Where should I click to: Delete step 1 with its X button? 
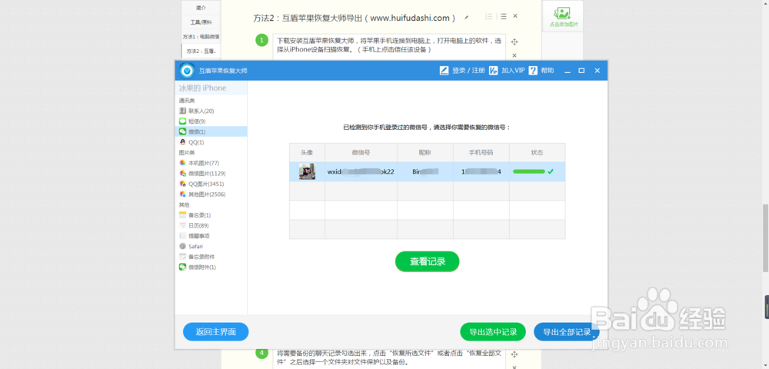click(514, 55)
